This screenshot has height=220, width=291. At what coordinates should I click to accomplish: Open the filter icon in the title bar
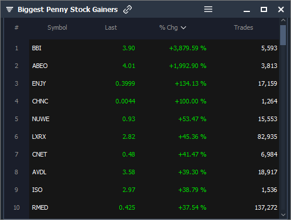coord(10,9)
